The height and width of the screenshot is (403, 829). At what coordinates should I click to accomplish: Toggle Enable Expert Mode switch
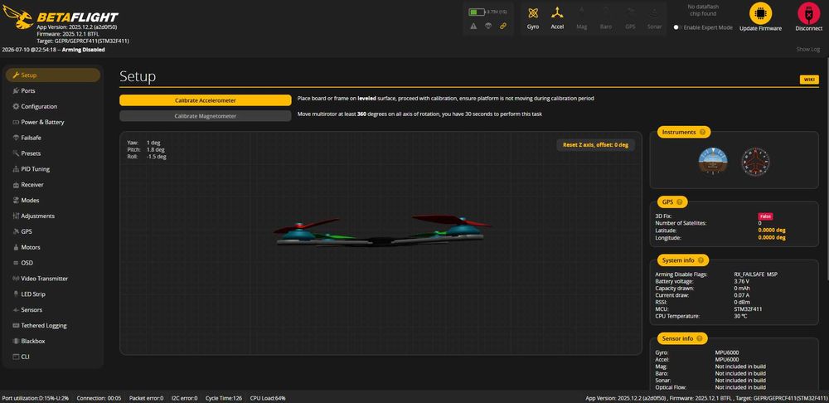(677, 27)
